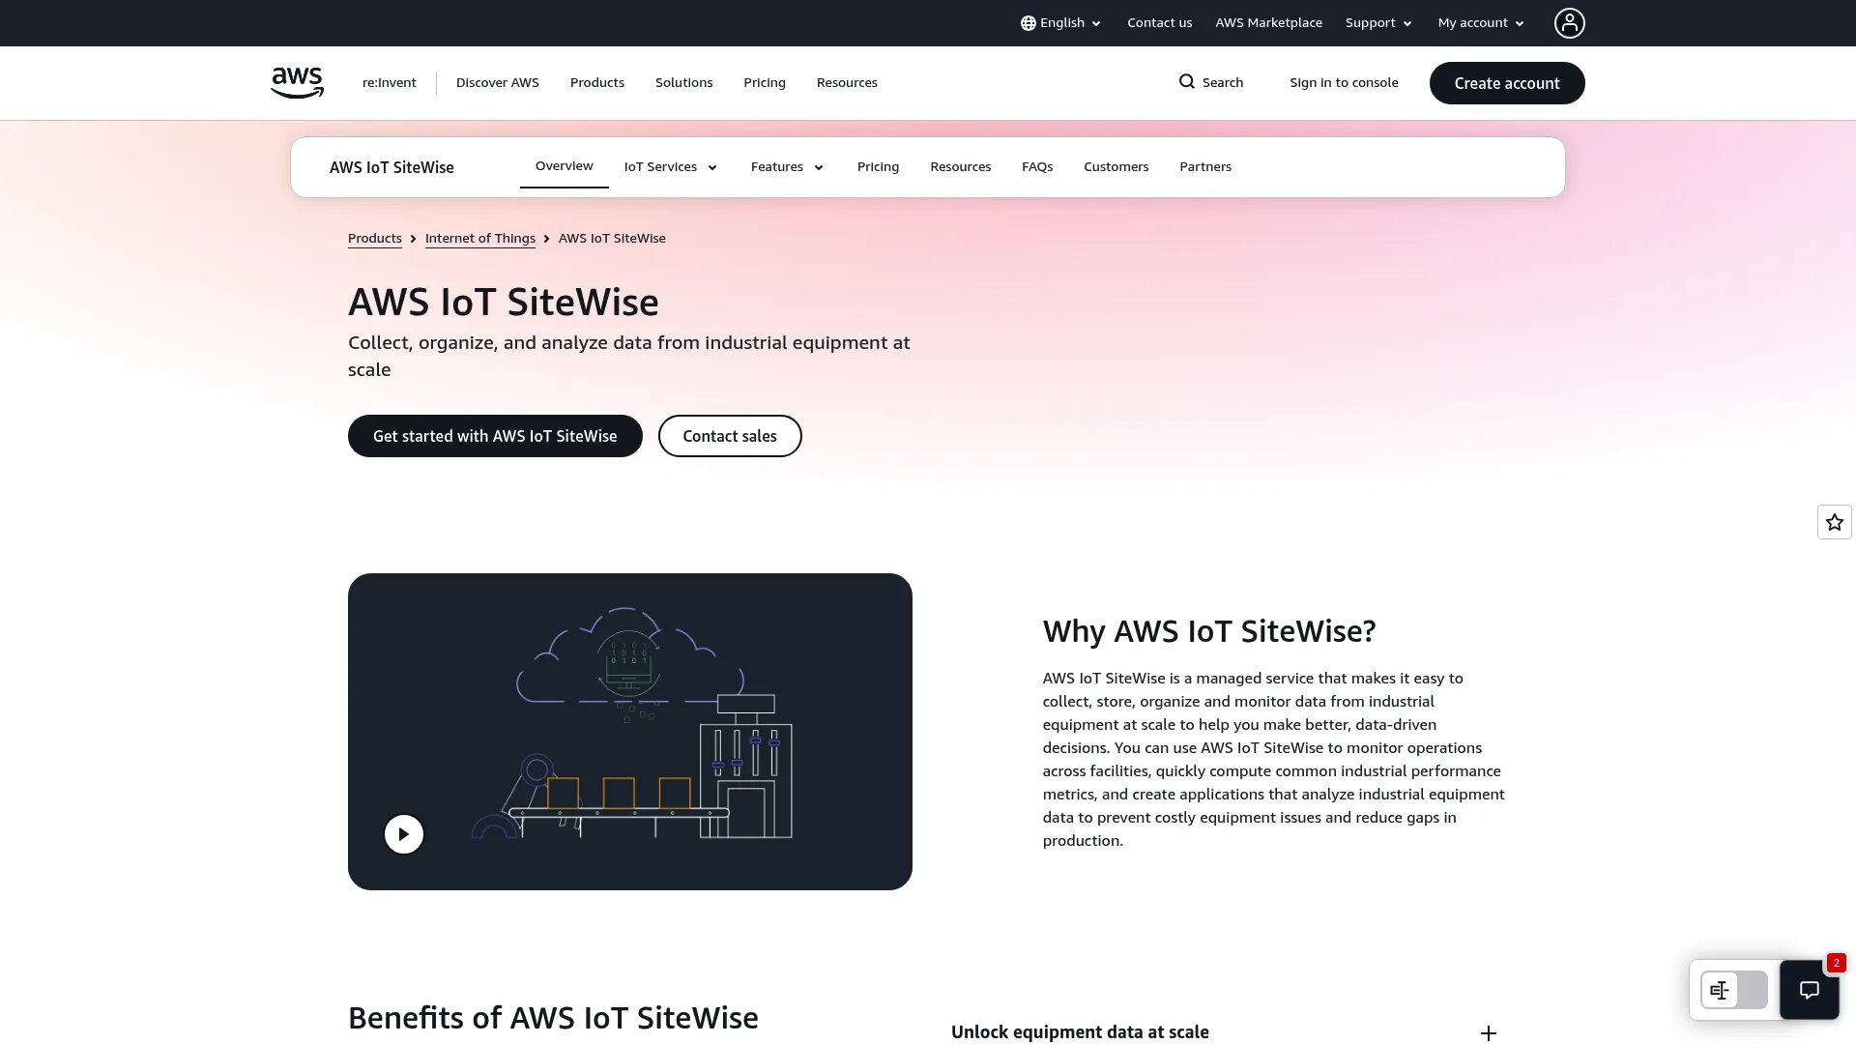Screen dimensions: 1856x1044
Task: Play the SiteWise overview video
Action: 404,834
